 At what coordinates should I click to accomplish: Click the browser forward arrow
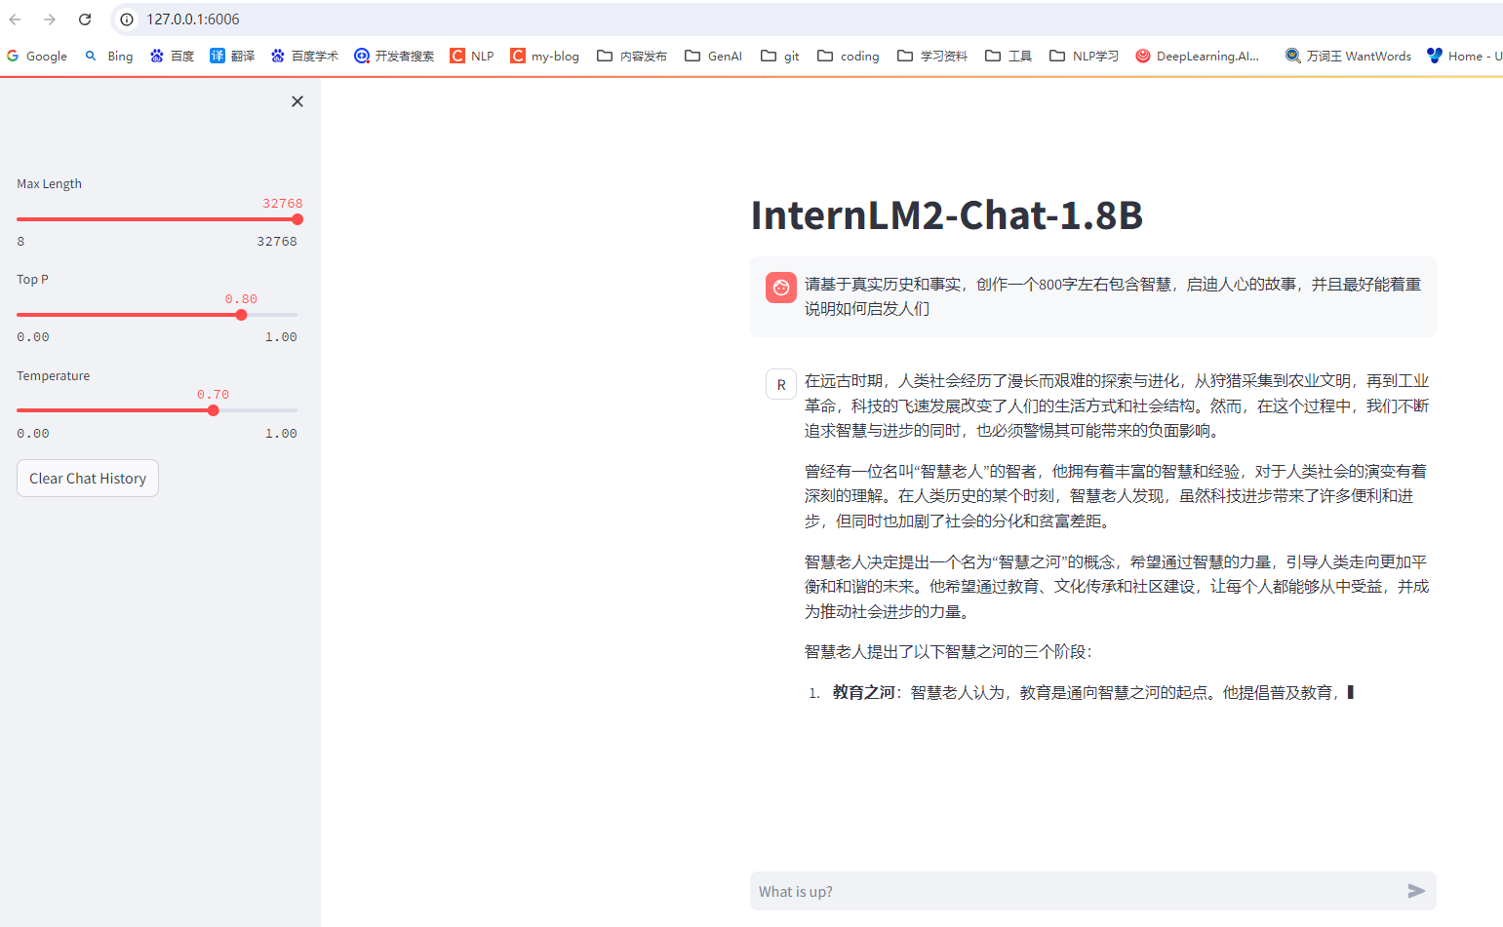coord(50,19)
